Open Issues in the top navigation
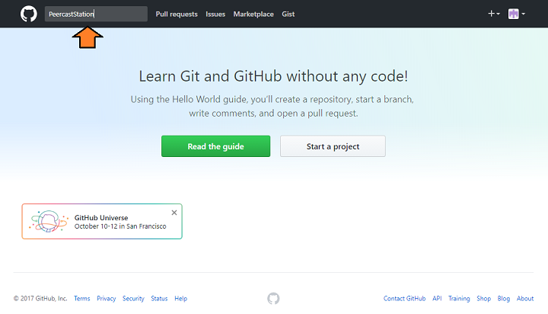The image size is (548, 314). point(215,14)
